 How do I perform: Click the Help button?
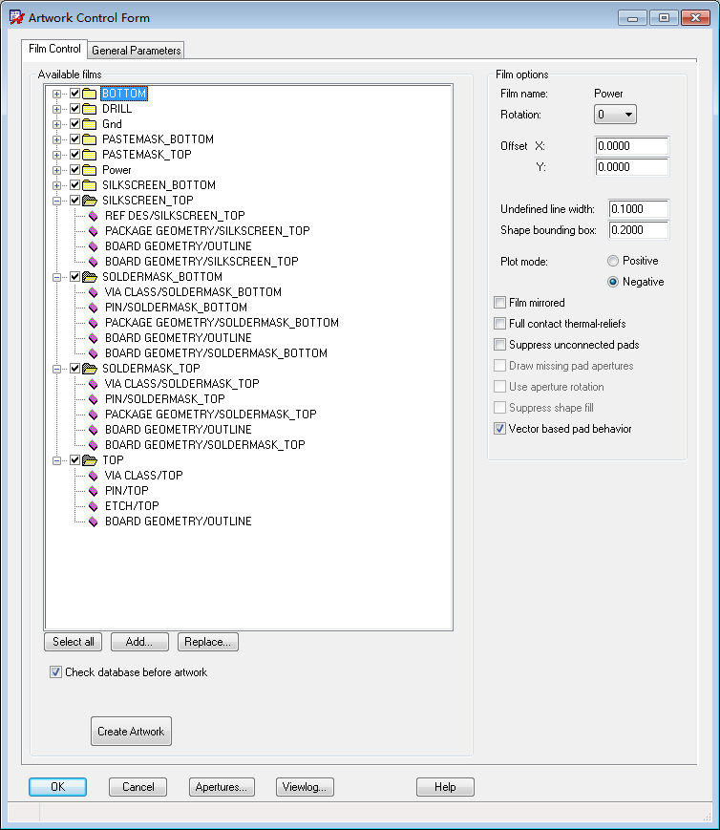[x=445, y=787]
